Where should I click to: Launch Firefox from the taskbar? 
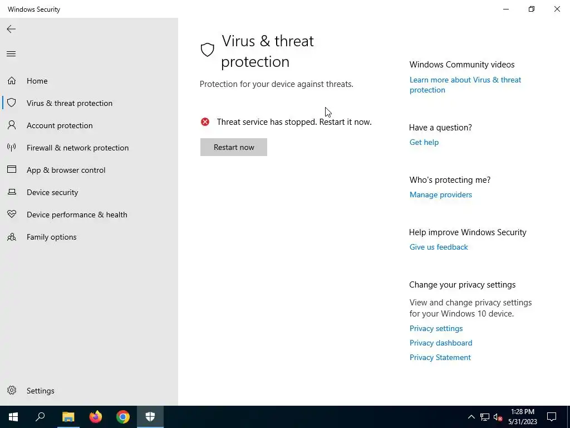(96, 417)
